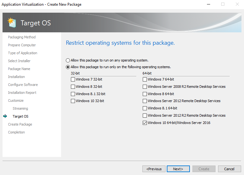Viewport: 244px width, 175px height.
Task: Click the Next> button
Action: [x=178, y=169]
